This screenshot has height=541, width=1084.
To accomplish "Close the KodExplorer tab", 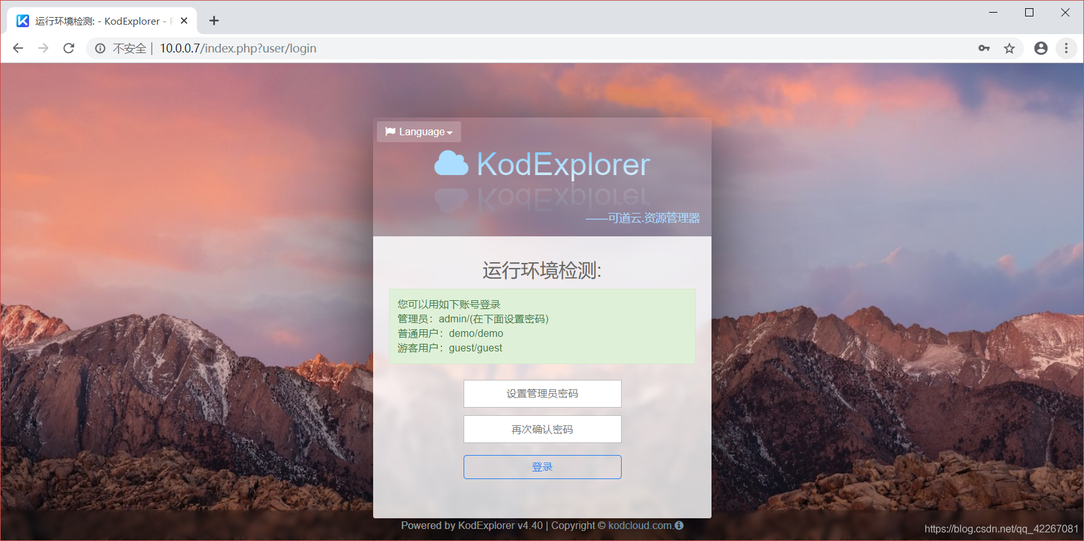I will pos(184,21).
